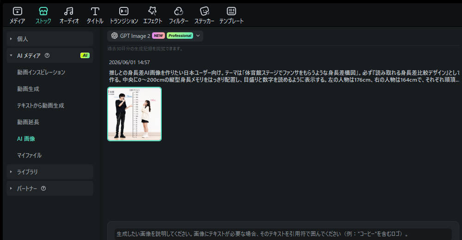
Task: Click the help icon beside パートナー
Action: 43,188
